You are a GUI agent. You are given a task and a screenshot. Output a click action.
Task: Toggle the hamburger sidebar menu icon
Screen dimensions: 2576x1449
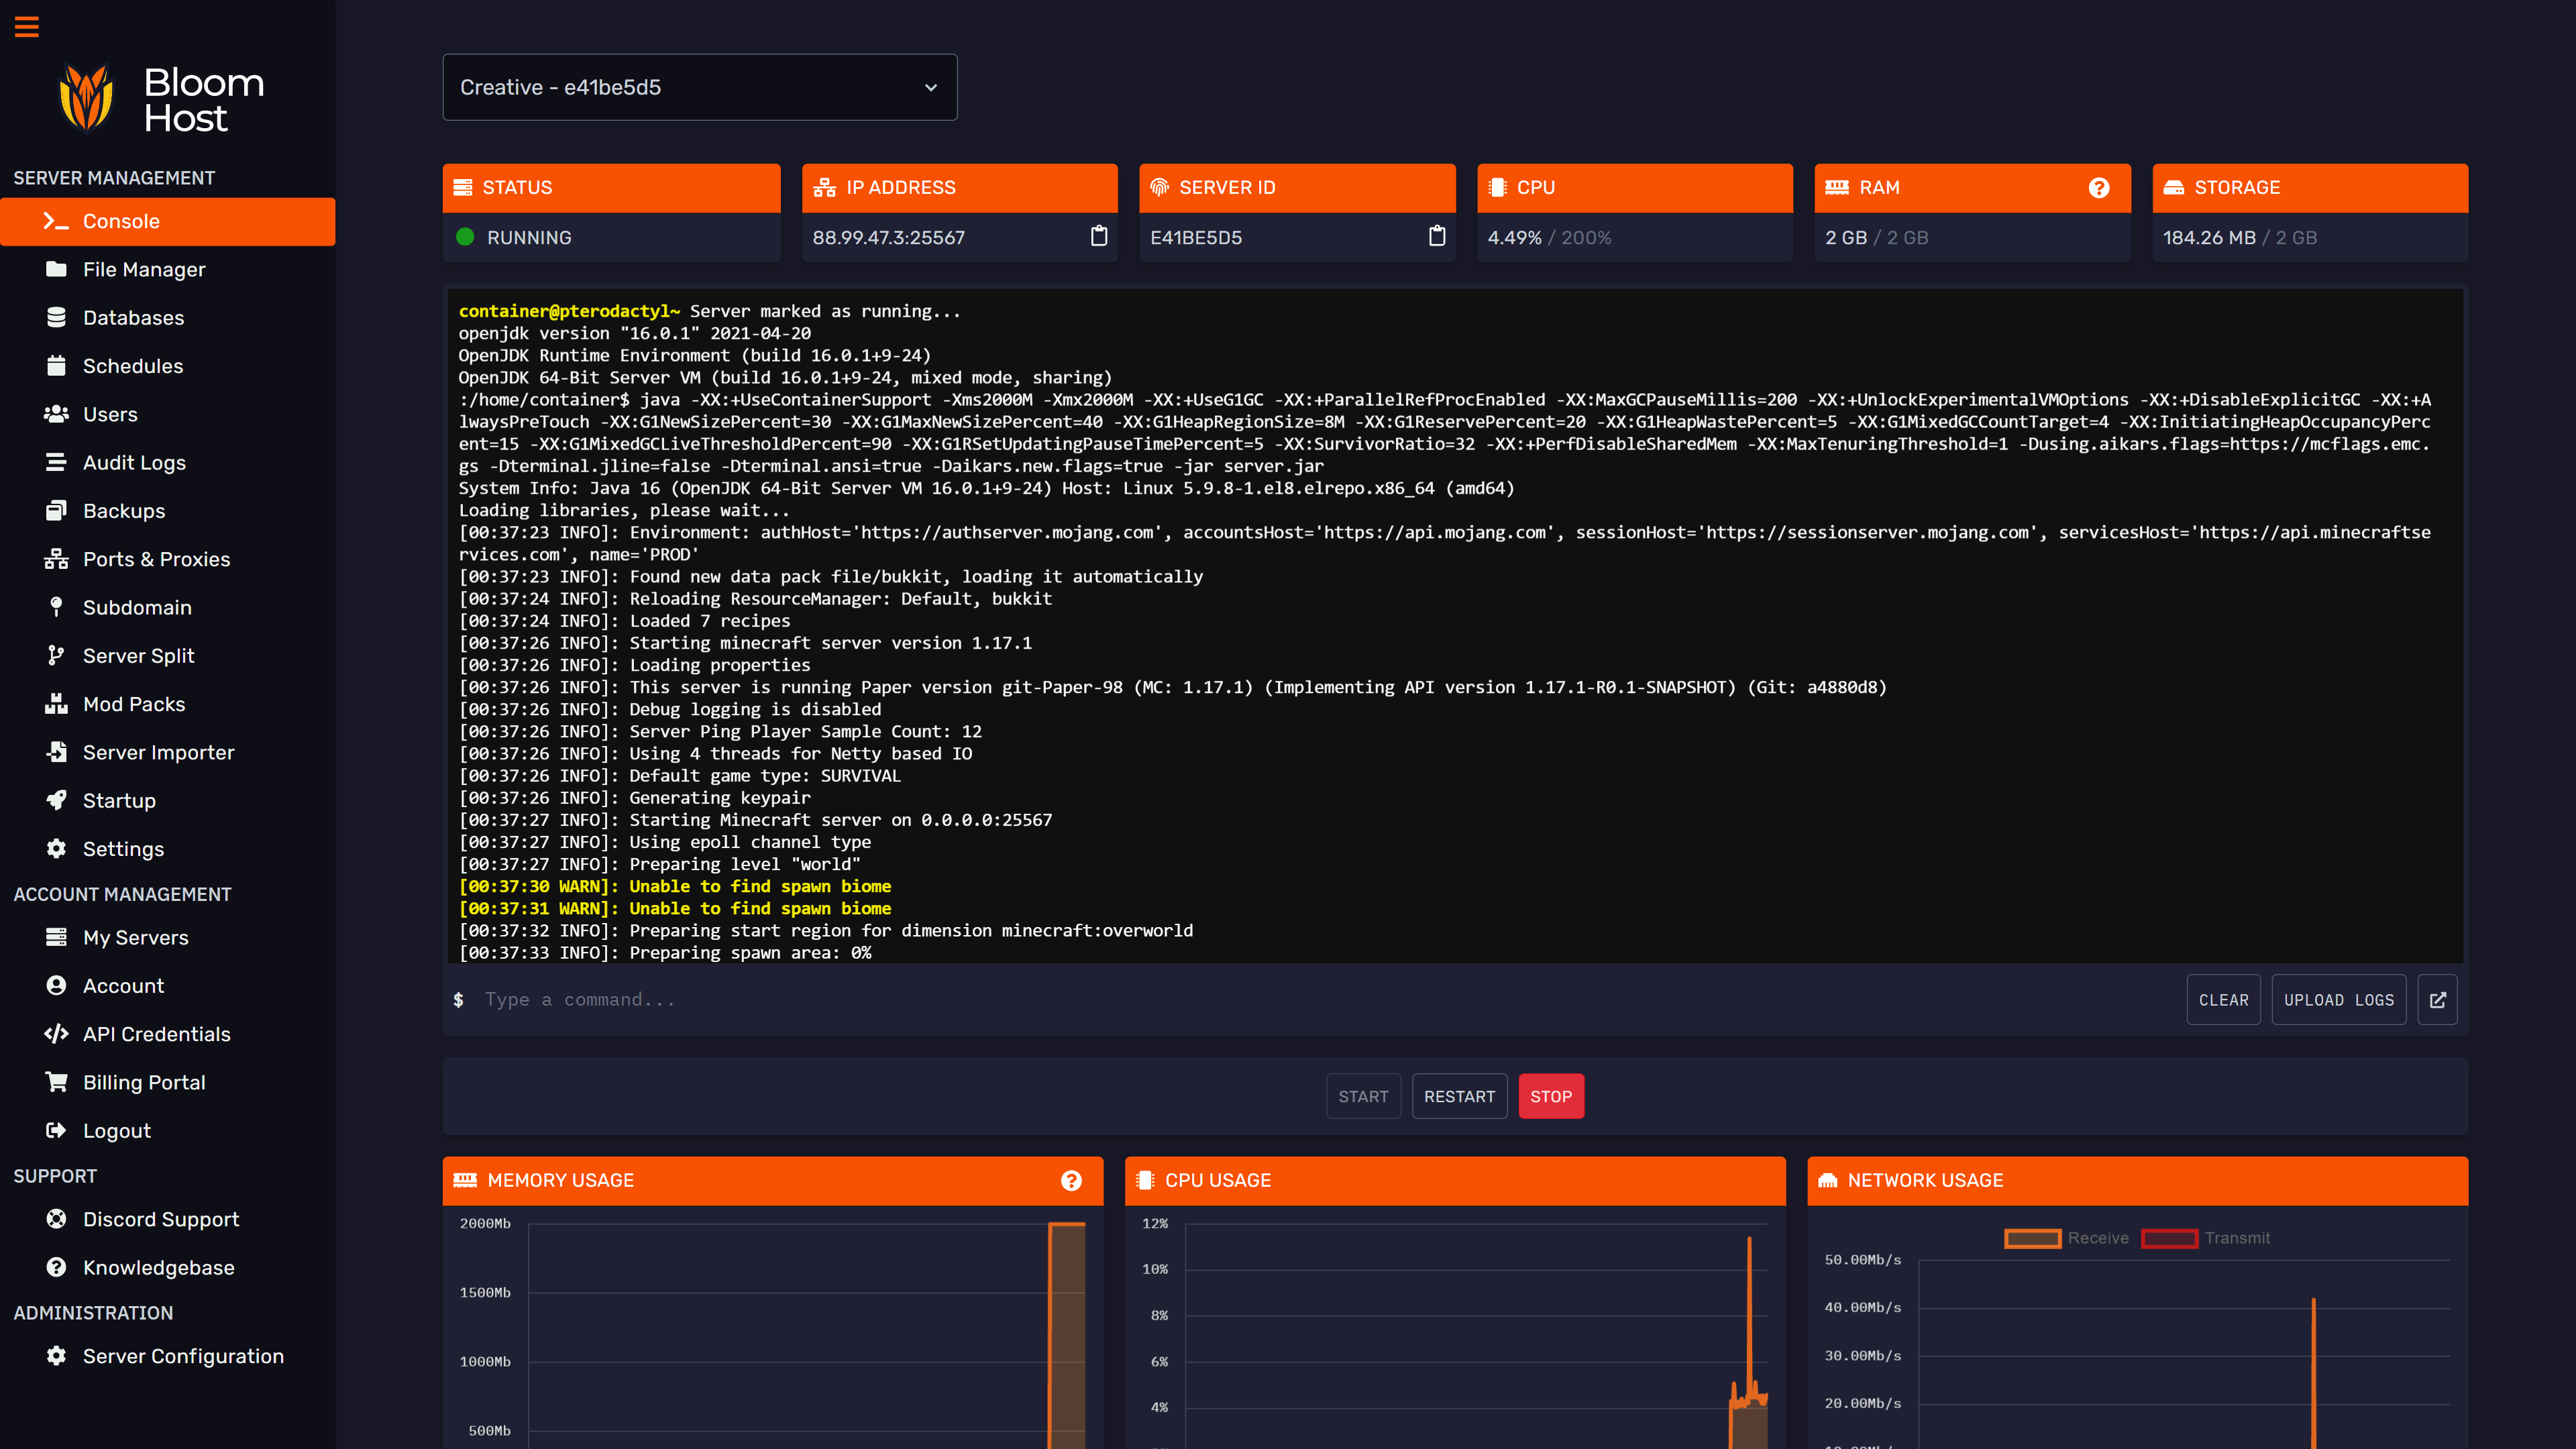tap(27, 27)
